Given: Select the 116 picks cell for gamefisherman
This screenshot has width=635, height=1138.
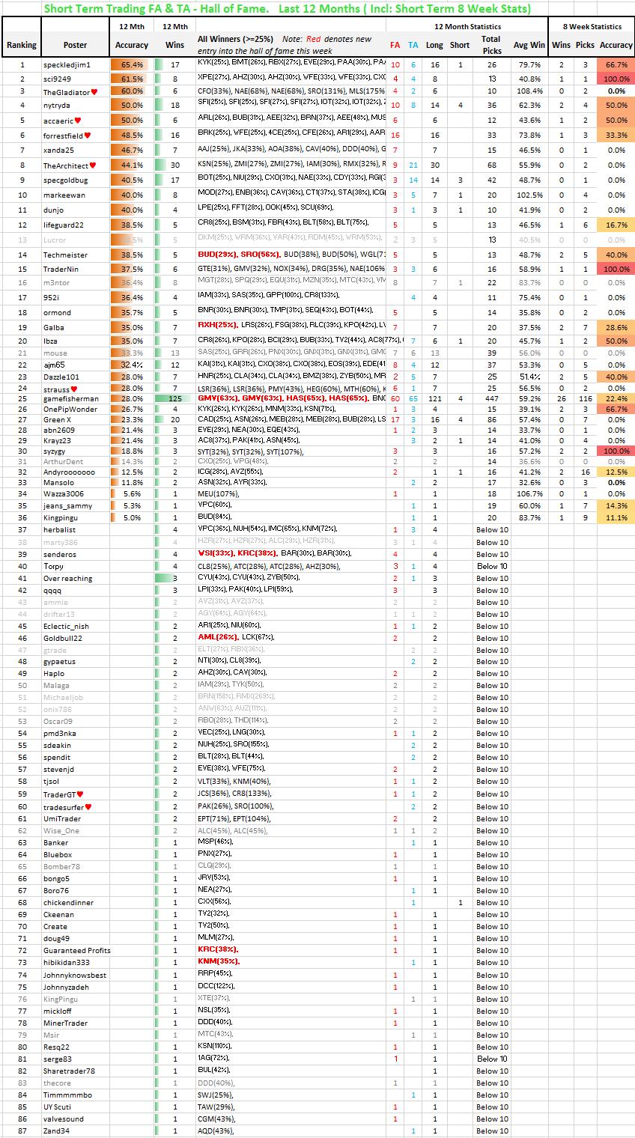Looking at the screenshot, I should [585, 399].
